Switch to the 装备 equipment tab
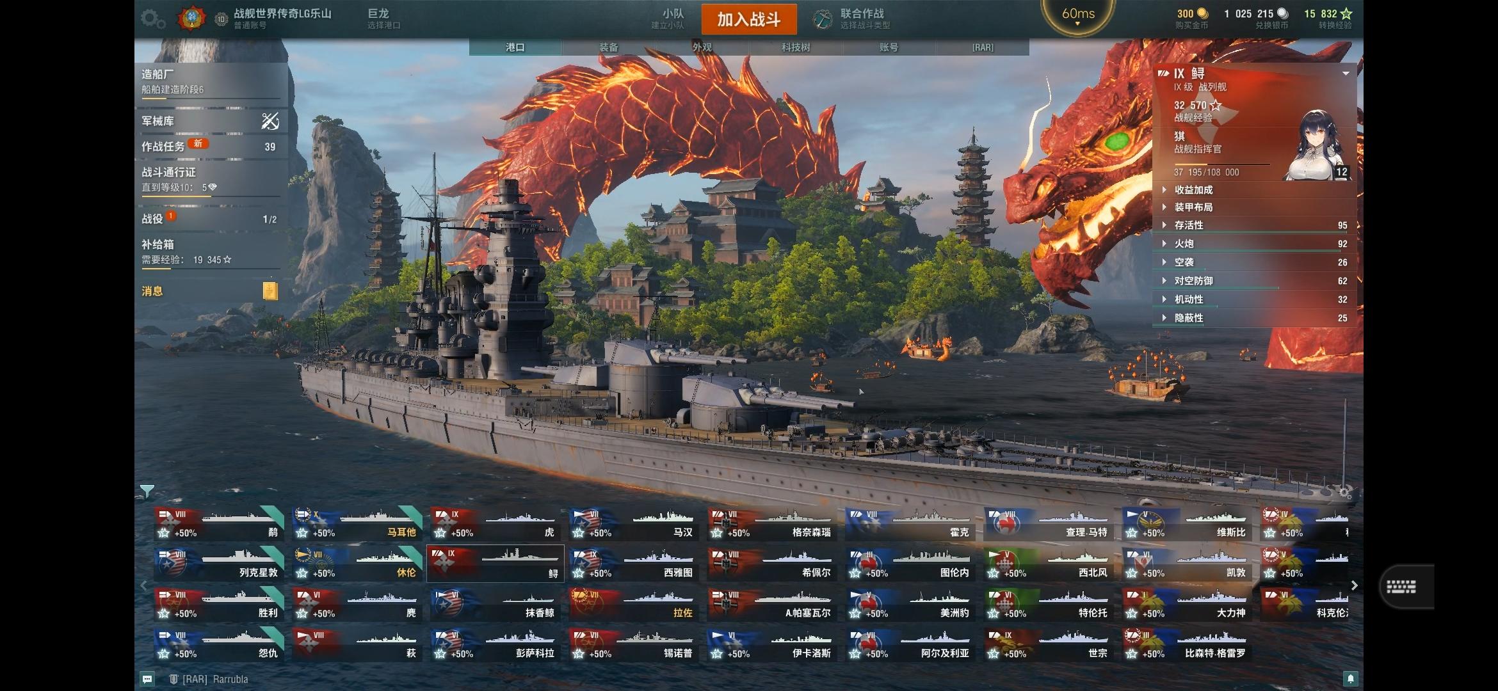Viewport: 1498px width, 691px height. 609,47
